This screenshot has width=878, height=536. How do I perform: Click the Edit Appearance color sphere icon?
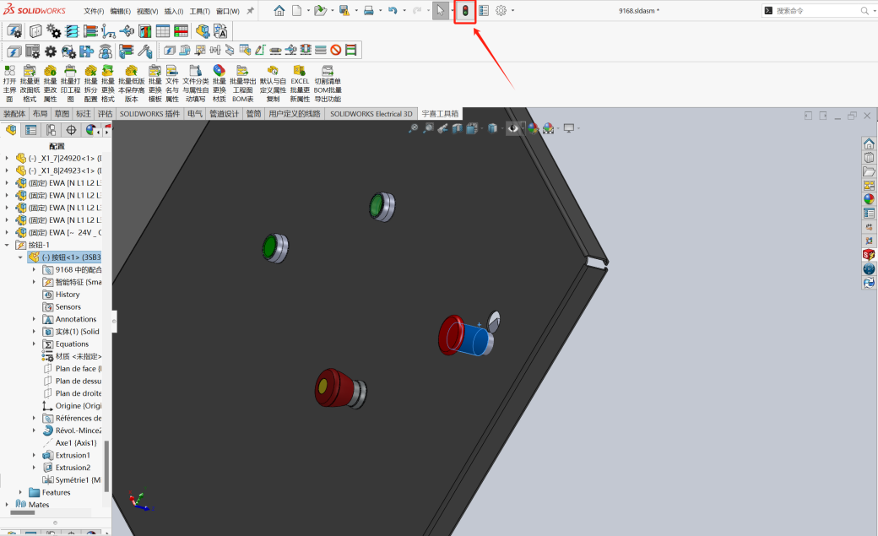tap(533, 128)
